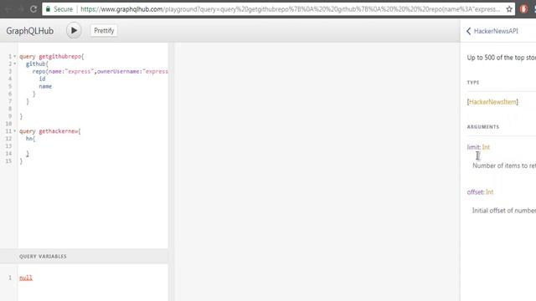Collapse the gethackernew query fold arrow
This screenshot has height=301, width=536.
click(x=15, y=131)
